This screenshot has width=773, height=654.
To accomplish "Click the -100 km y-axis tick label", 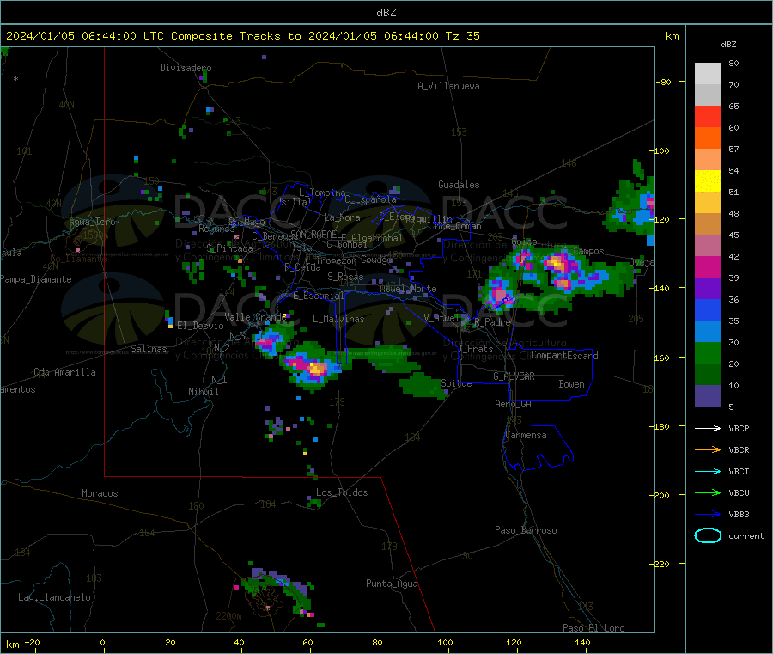I will click(x=659, y=150).
